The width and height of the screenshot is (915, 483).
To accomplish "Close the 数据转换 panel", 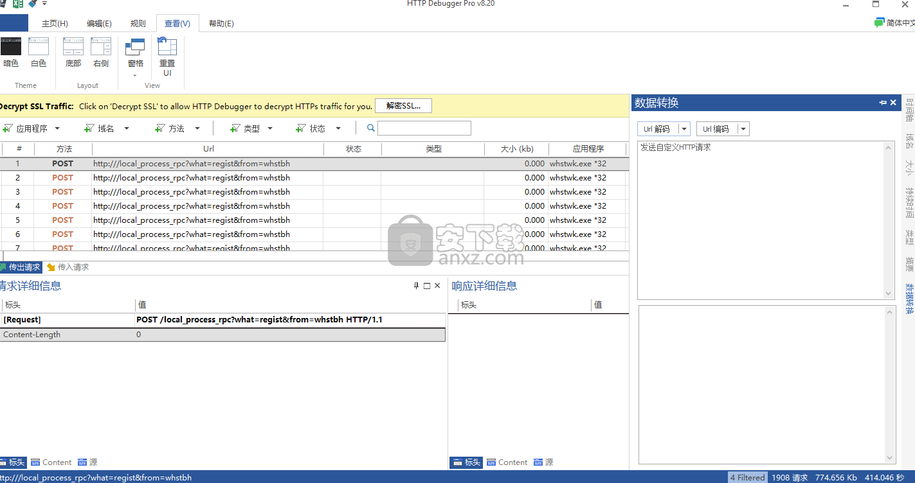I will [893, 103].
